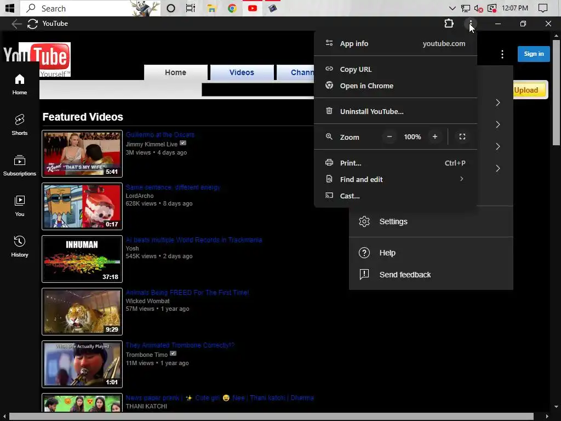Image resolution: width=561 pixels, height=421 pixels.
Task: Expand the fourth submenu chevron above Settings
Action: (x=497, y=168)
